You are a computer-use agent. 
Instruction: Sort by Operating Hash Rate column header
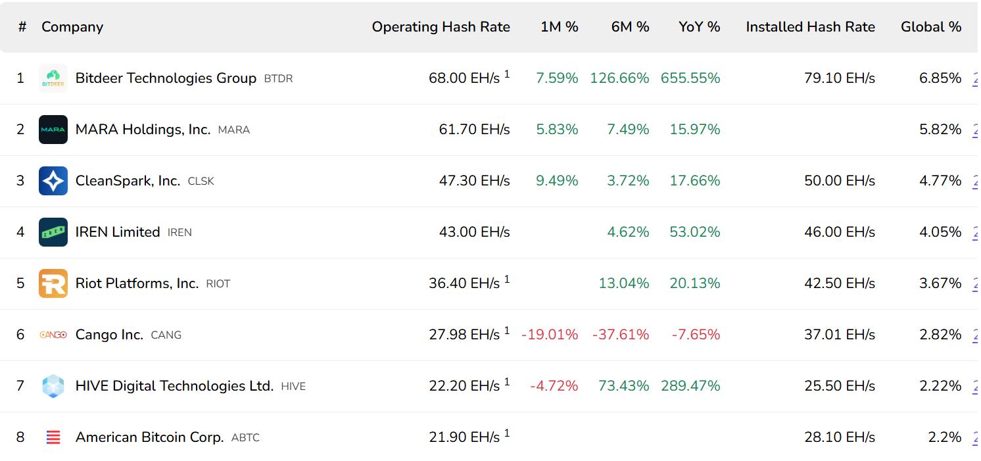pyautogui.click(x=441, y=27)
